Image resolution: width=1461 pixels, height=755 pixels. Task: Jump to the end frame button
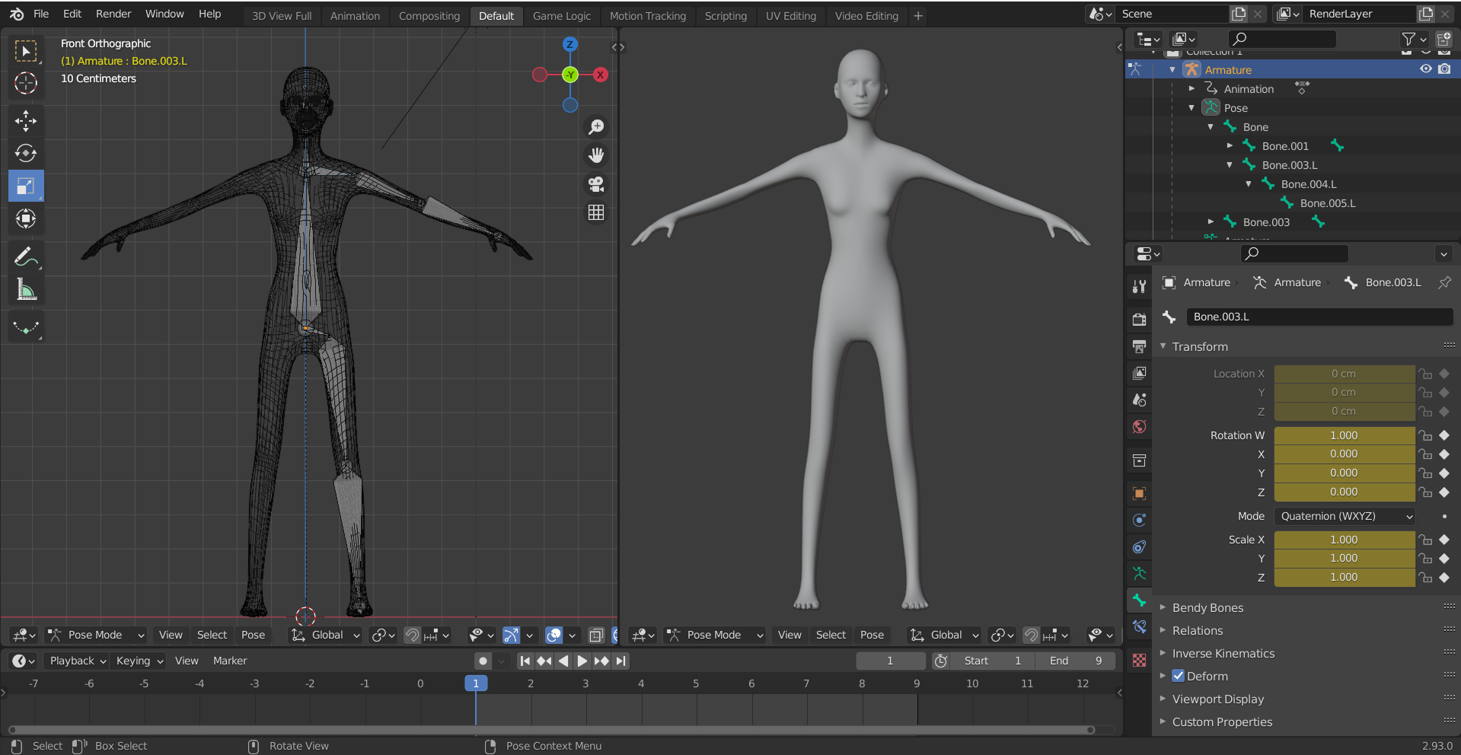tap(621, 661)
